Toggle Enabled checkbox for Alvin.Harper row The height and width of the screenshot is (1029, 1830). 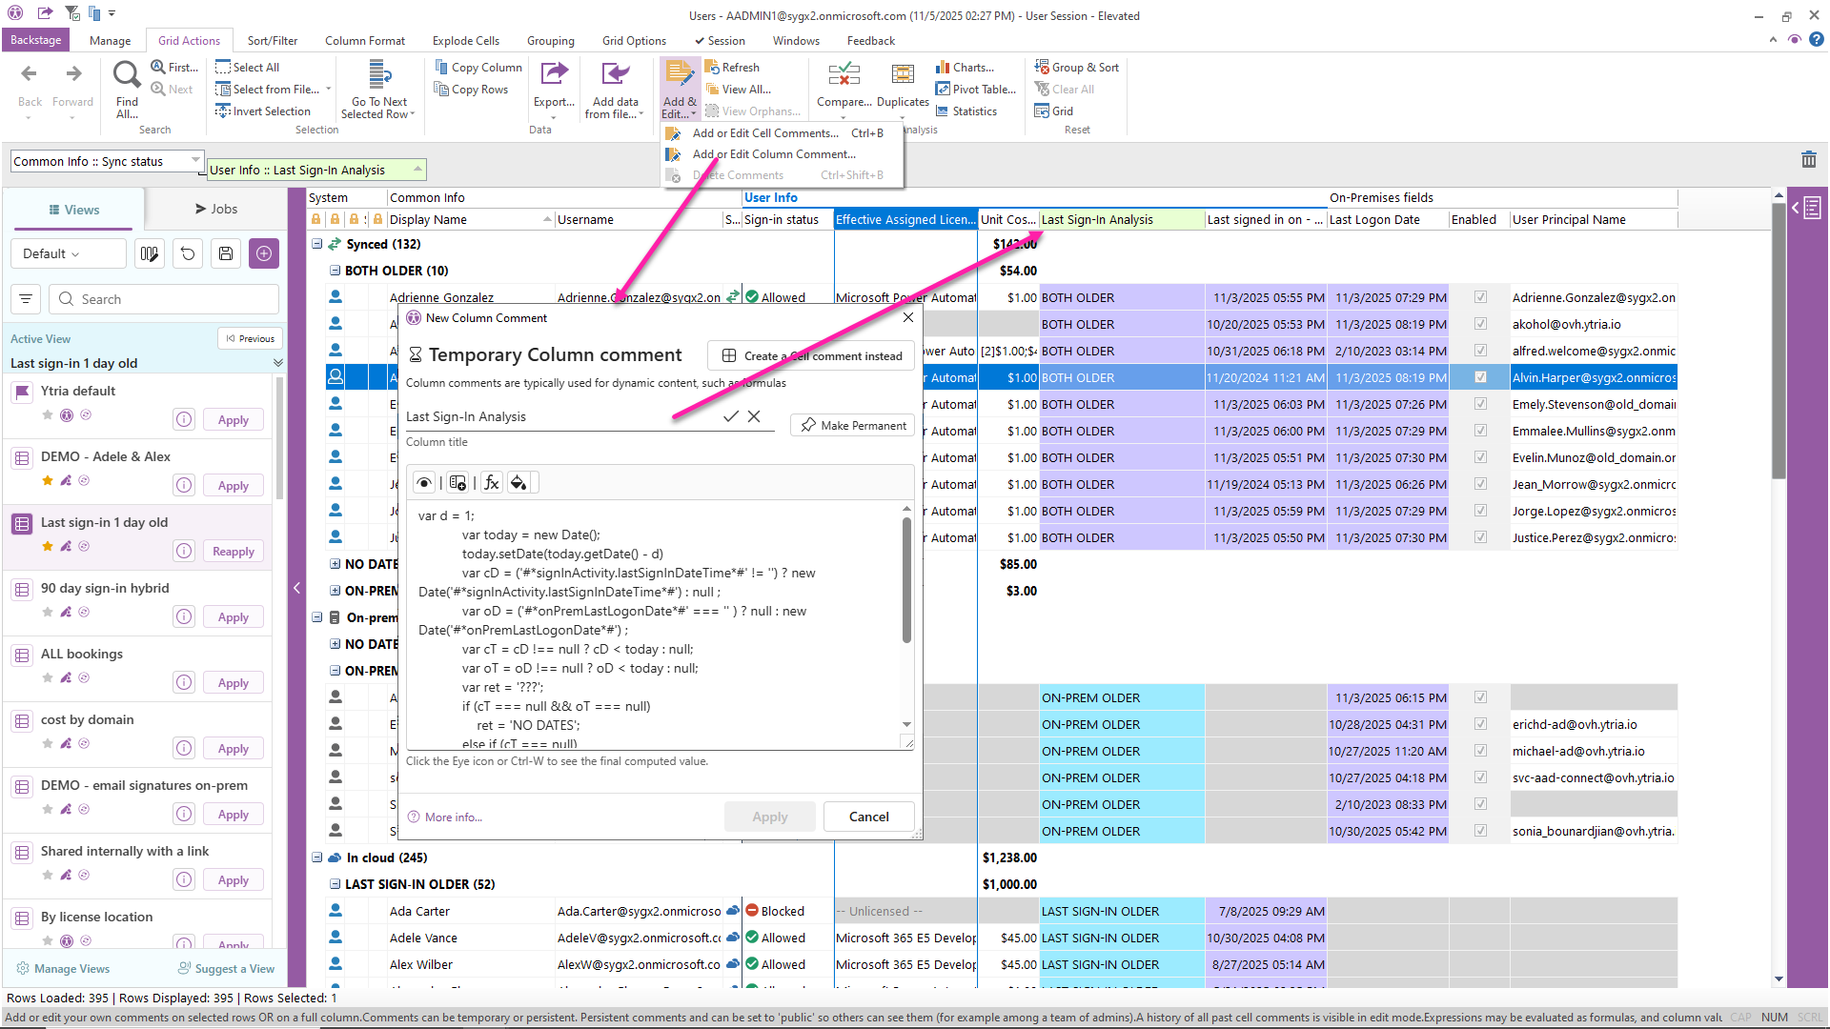[1480, 377]
